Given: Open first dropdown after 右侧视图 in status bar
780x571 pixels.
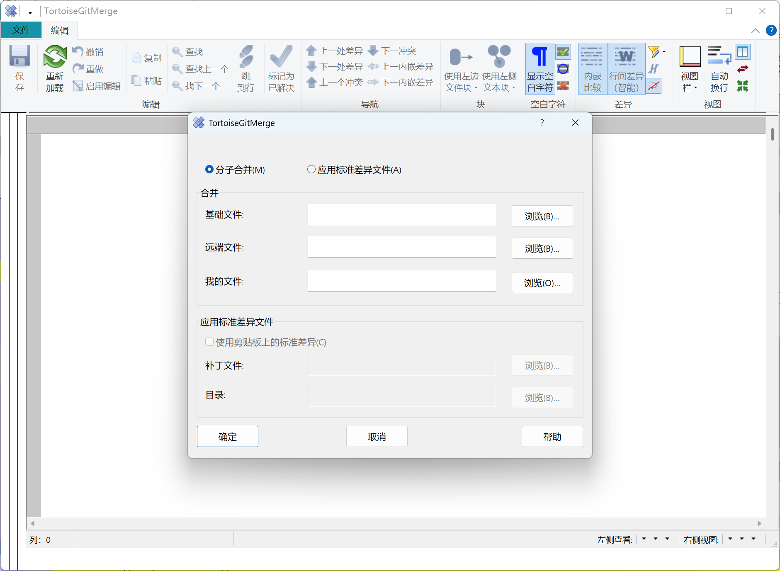Looking at the screenshot, I should pos(730,539).
